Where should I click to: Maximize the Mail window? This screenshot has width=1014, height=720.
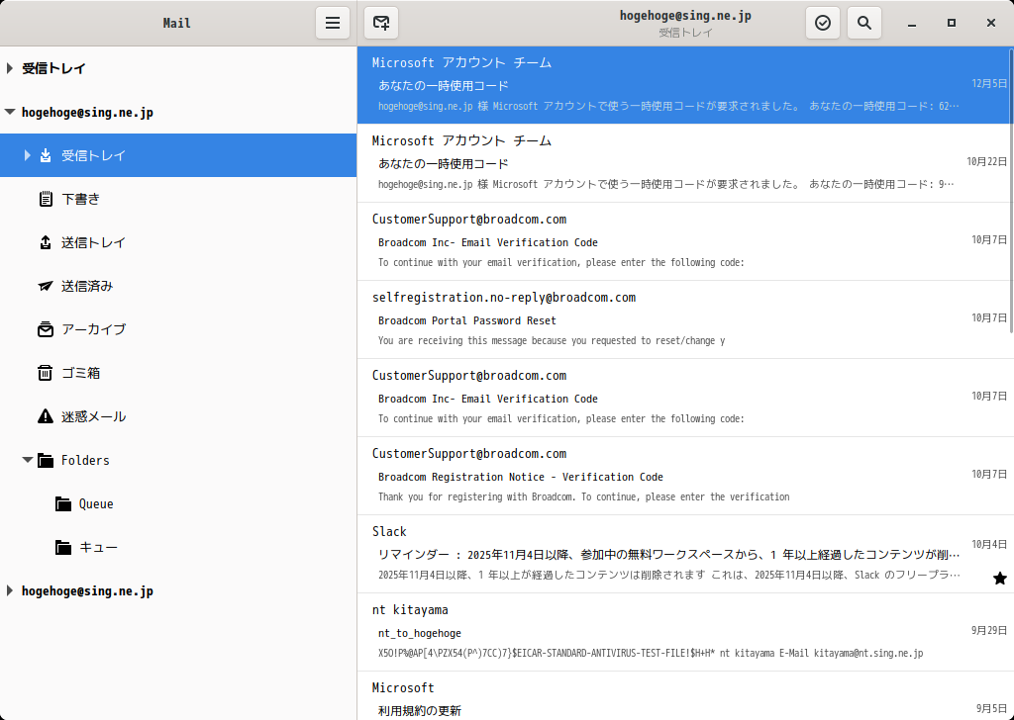click(x=952, y=24)
